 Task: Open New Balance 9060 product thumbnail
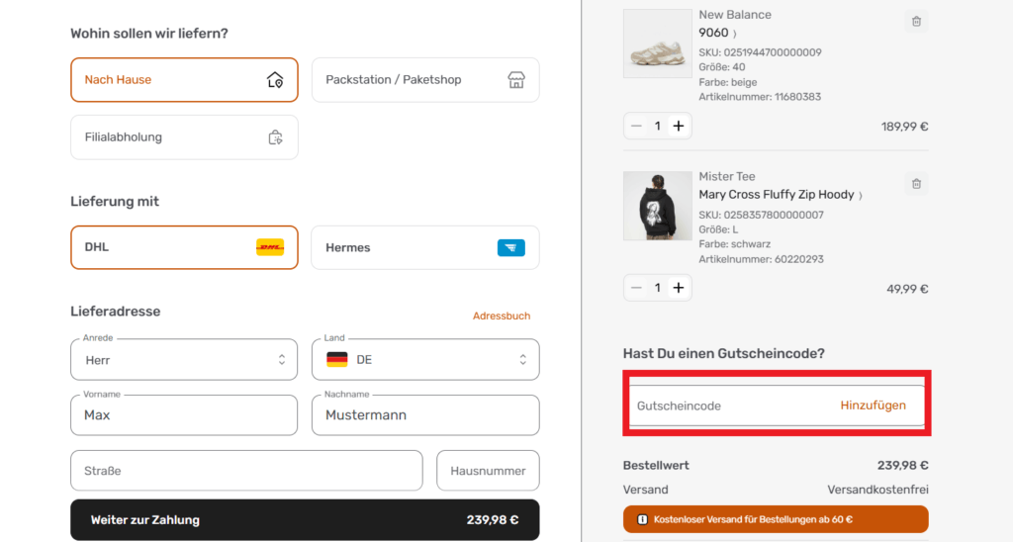(657, 44)
